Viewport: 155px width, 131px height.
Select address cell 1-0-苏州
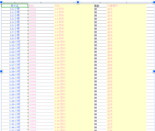click(x=74, y=9)
